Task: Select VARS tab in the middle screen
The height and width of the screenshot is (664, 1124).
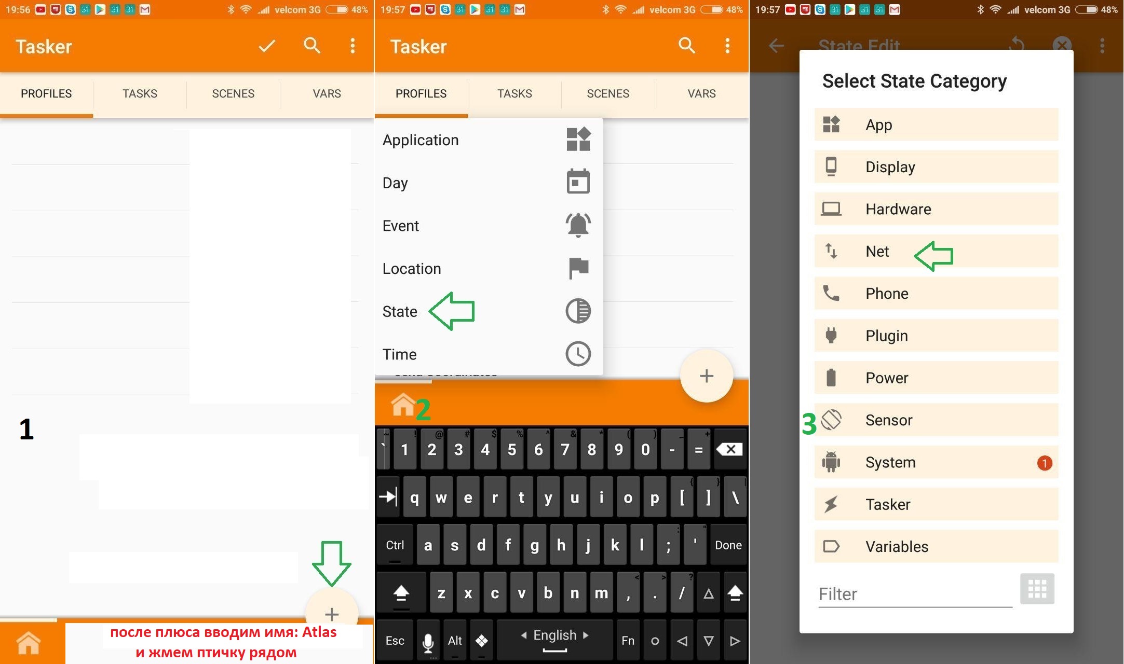Action: click(x=702, y=93)
